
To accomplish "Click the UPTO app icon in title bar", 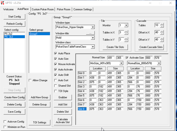I will pyautogui.click(x=3, y=3).
